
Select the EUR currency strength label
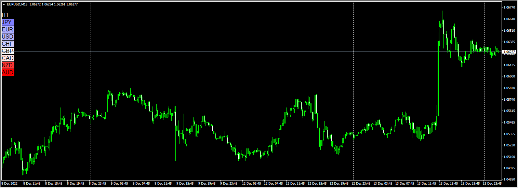(x=8, y=30)
